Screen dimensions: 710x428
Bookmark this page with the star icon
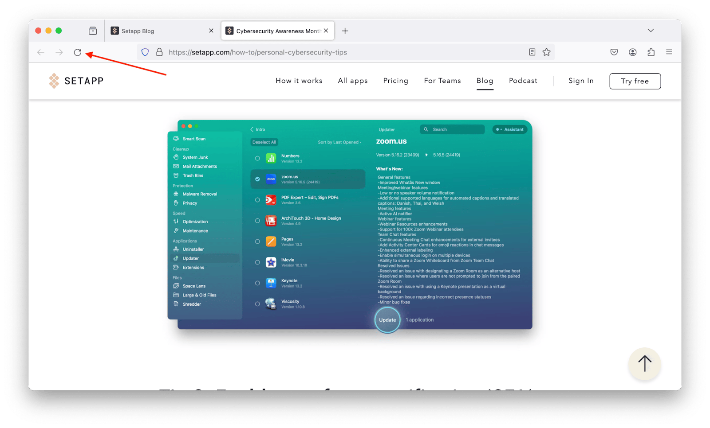tap(546, 52)
